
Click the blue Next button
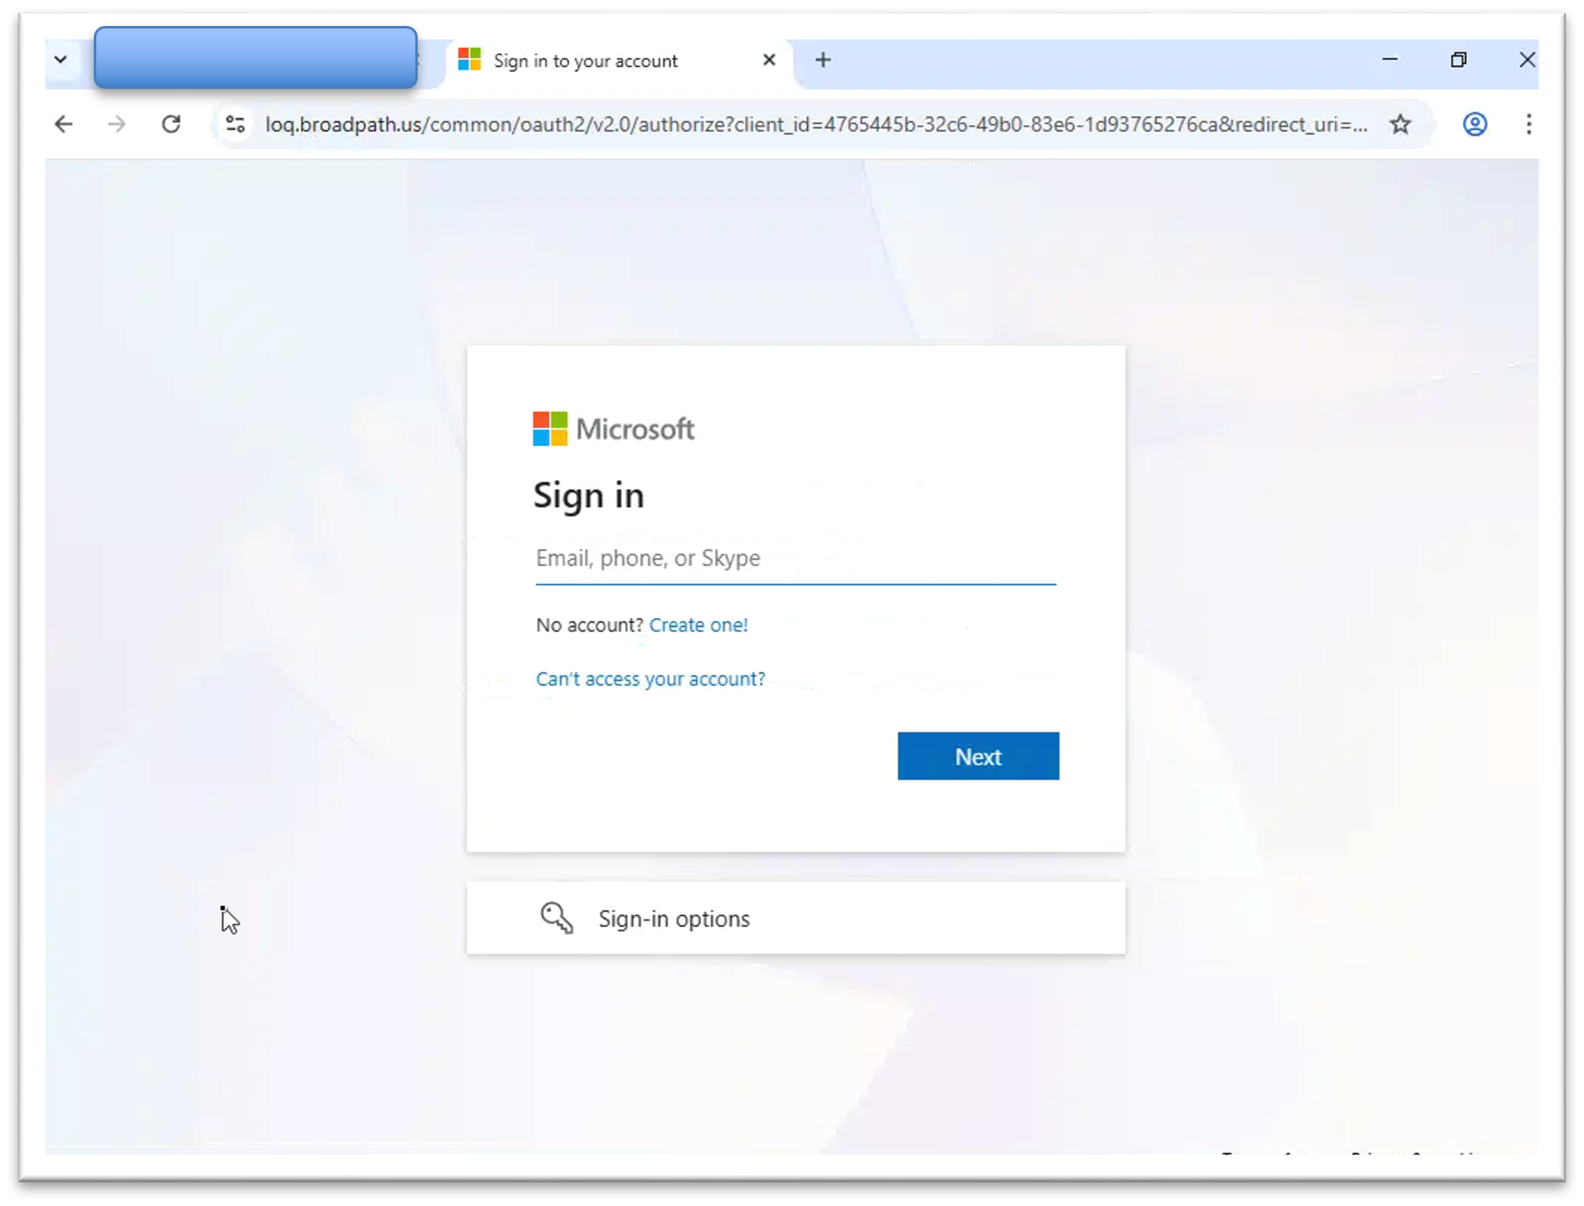click(978, 756)
